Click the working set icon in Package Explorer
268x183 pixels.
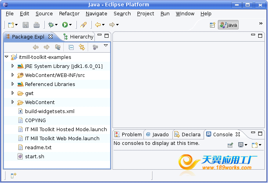tap(95, 47)
